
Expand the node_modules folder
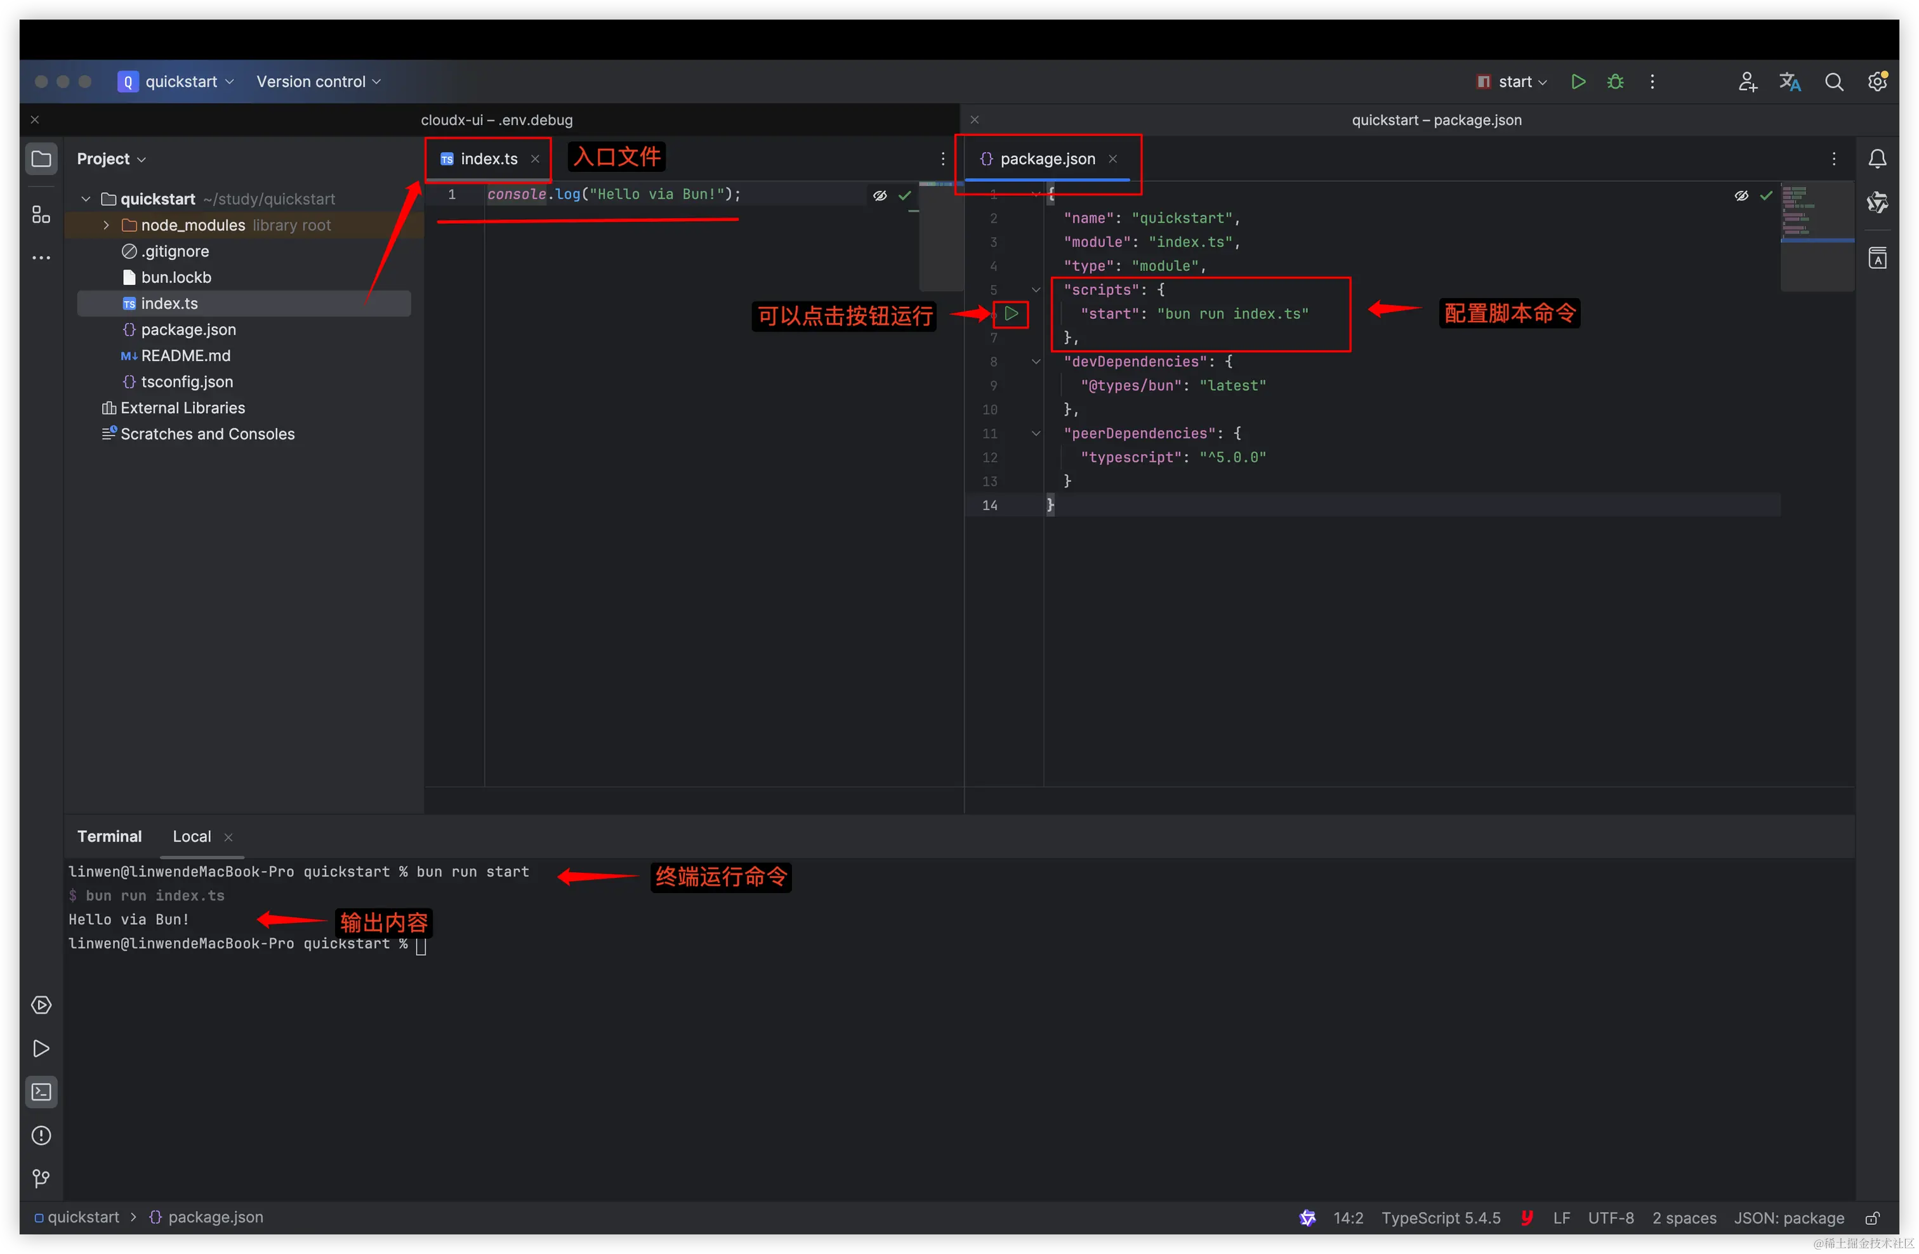point(107,225)
